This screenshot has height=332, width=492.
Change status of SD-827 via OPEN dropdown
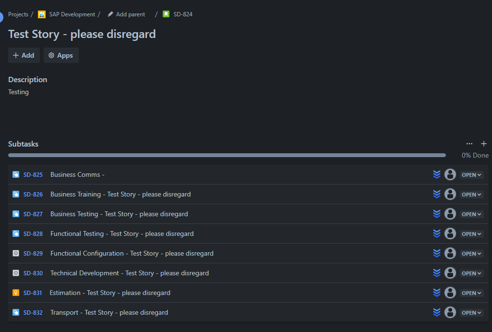[x=471, y=214]
